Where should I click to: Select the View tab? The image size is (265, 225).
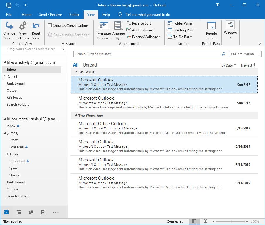click(91, 15)
